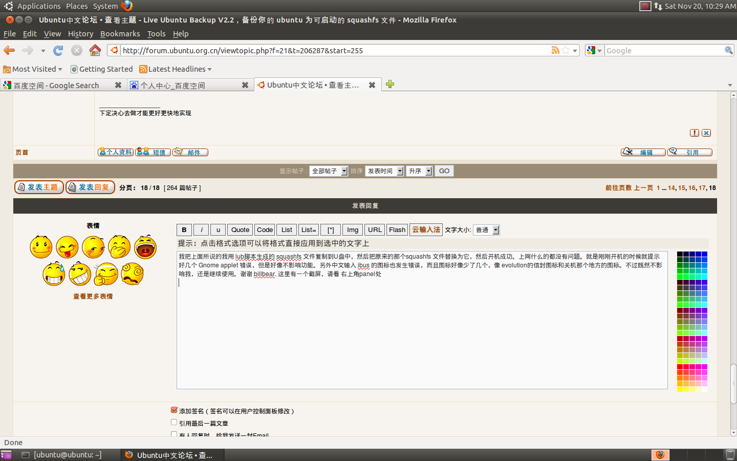Insert the toothy sweating smiley
Viewport: 737px width, 461px height.
(x=54, y=274)
